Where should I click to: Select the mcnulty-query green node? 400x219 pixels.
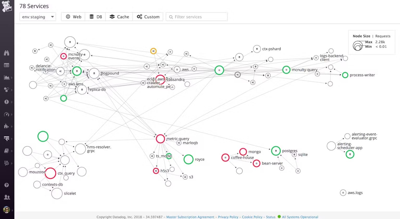point(286,70)
